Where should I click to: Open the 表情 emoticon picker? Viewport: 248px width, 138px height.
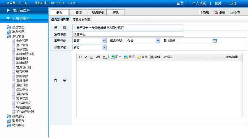(142, 57)
